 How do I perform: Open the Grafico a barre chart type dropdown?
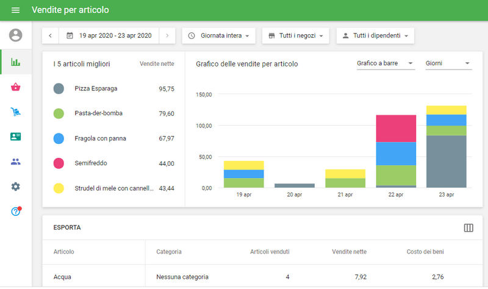[386, 63]
